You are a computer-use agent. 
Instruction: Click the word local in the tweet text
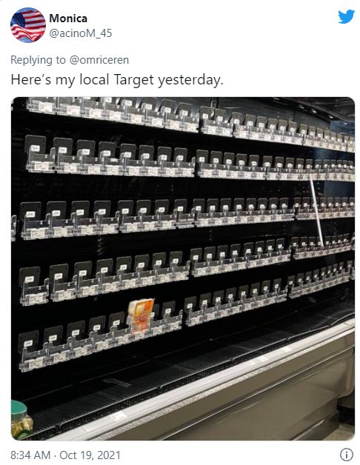click(x=94, y=80)
